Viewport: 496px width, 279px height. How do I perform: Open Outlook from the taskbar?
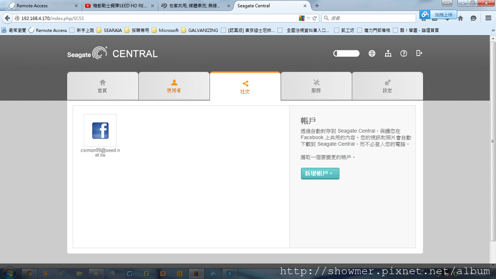click(x=180, y=274)
